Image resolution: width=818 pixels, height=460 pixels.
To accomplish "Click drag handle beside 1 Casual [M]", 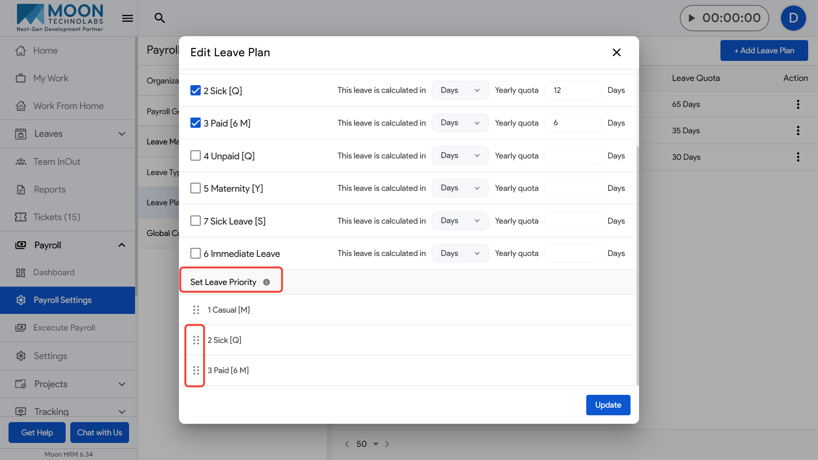I will coord(196,310).
